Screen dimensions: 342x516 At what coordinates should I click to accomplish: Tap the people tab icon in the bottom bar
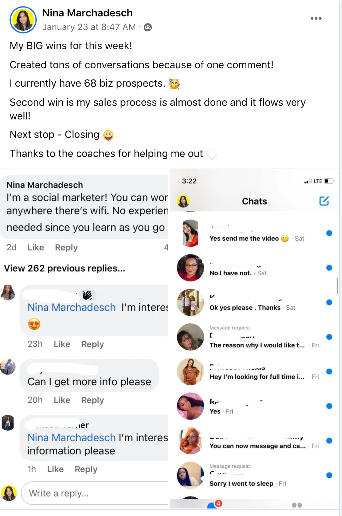pyautogui.click(x=297, y=505)
